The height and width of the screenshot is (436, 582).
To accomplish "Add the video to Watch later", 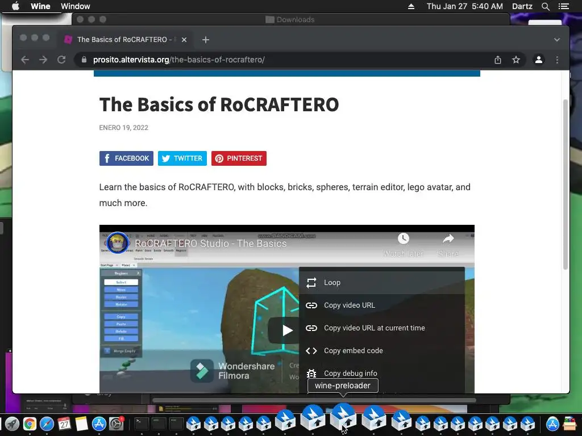I will pos(403,245).
